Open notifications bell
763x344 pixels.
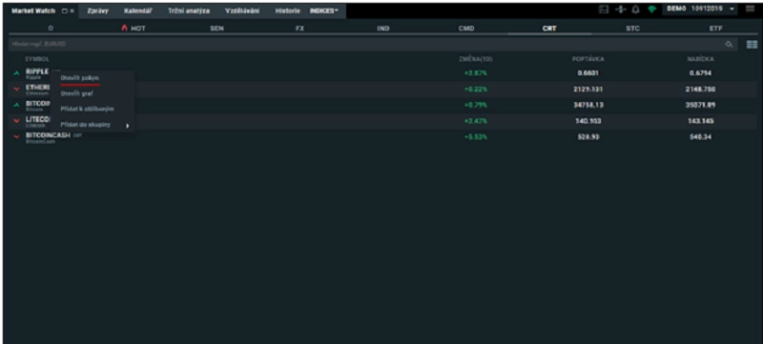click(x=635, y=10)
